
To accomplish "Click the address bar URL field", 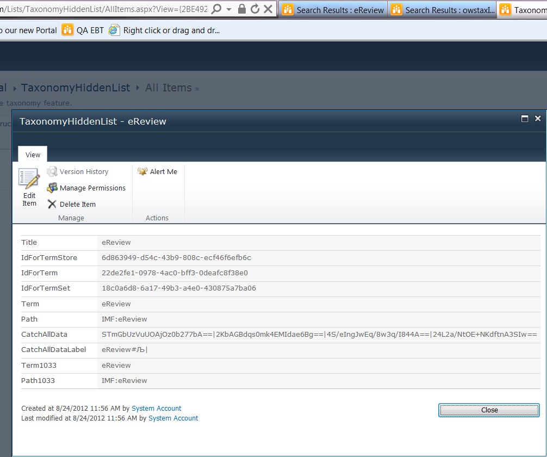I will click(x=109, y=10).
